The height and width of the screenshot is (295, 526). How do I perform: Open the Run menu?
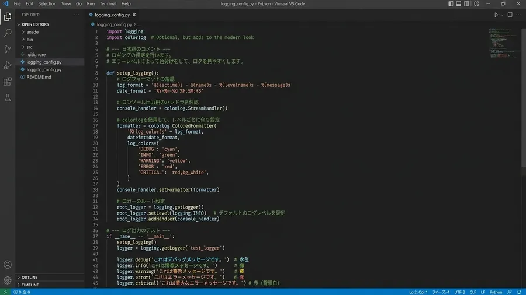[x=91, y=3]
